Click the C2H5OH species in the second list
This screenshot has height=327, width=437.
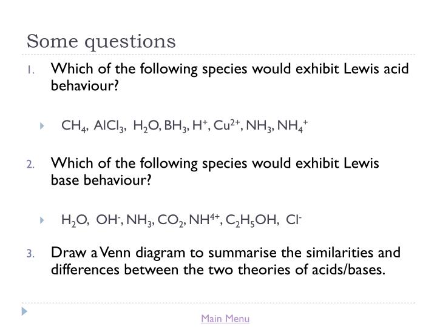(x=251, y=220)
